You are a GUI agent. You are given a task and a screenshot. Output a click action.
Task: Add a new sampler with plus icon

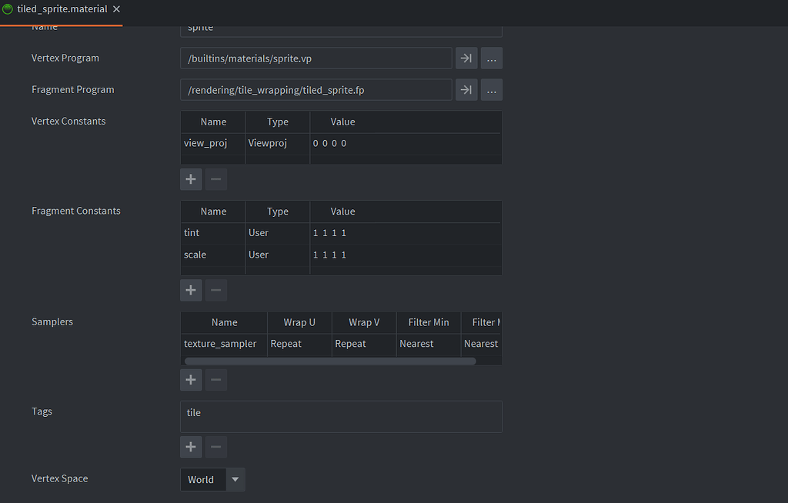click(191, 379)
